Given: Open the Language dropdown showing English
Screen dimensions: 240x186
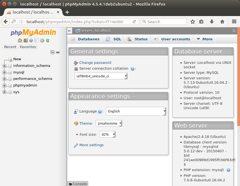Looking at the screenshot, I should coord(136,111).
